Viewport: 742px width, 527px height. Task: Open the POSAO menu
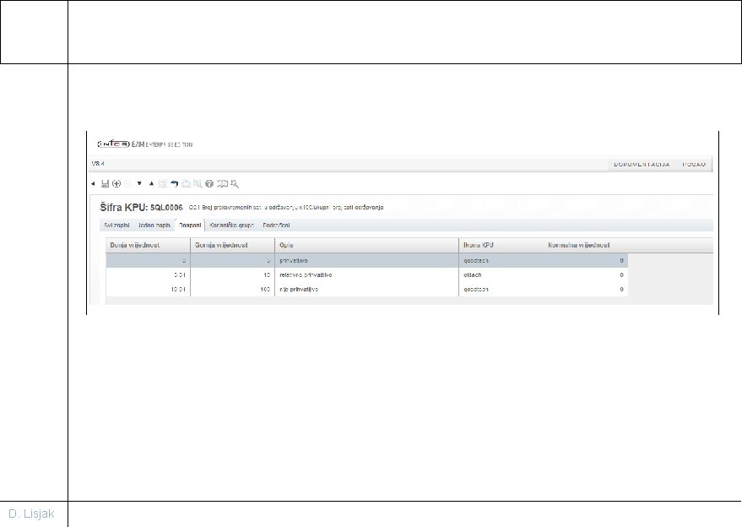click(x=694, y=165)
